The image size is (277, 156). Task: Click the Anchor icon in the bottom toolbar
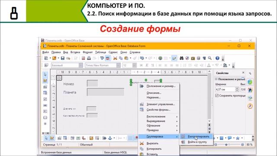110,138
